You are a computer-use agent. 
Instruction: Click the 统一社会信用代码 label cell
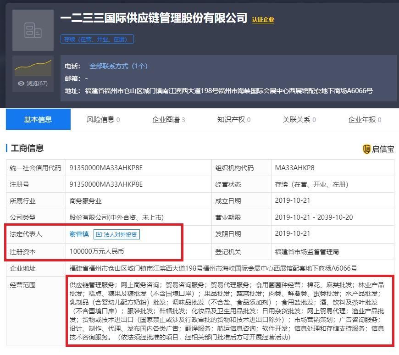36,168
